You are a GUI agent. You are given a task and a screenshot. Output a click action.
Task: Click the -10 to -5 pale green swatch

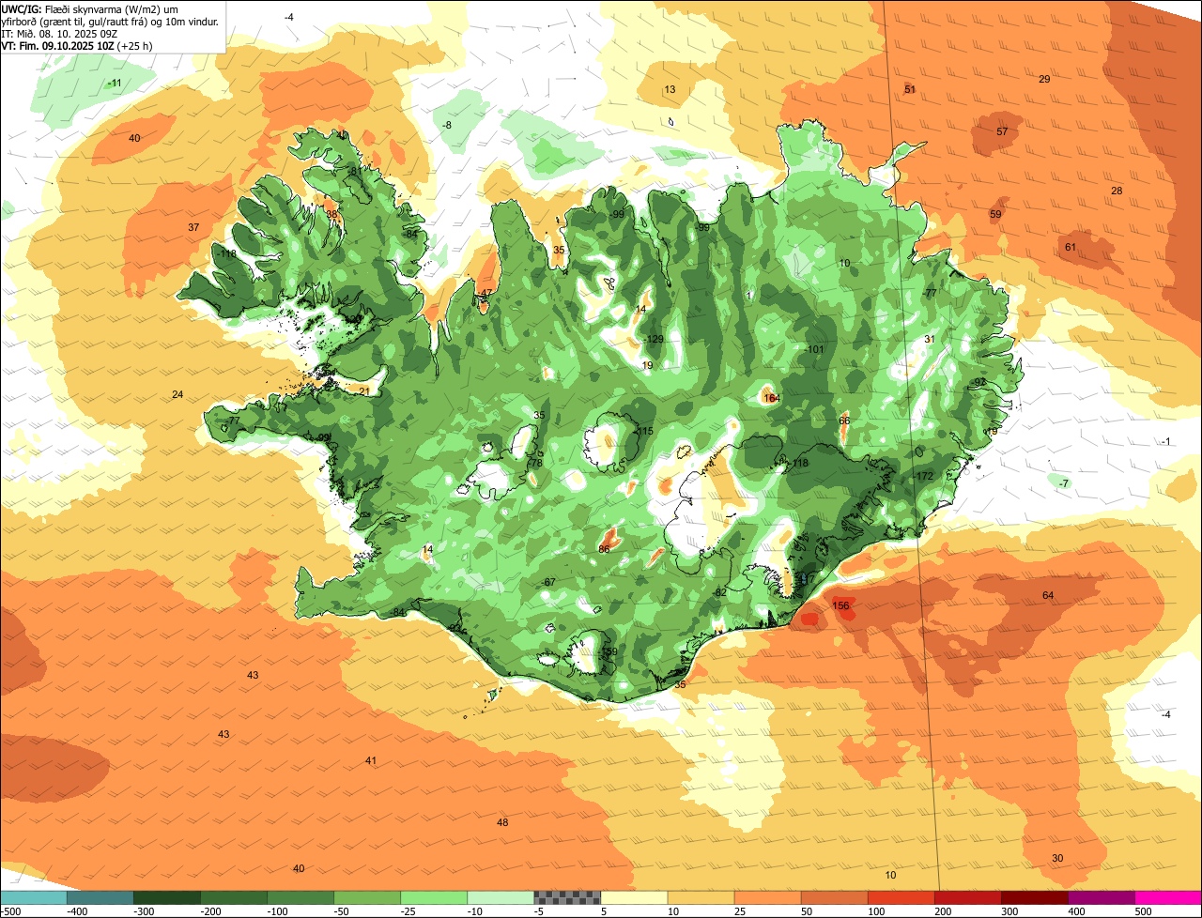point(500,898)
